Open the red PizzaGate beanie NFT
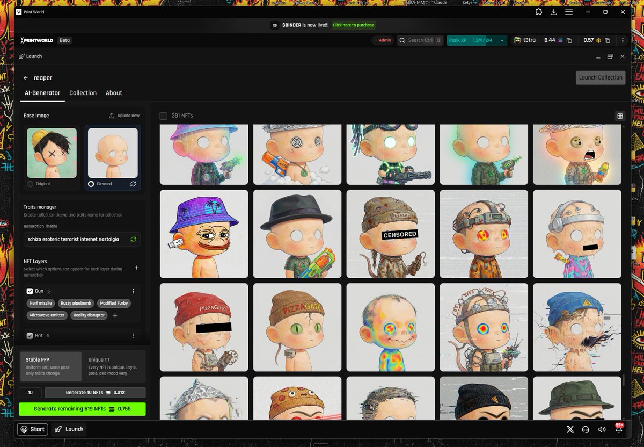 [x=204, y=327]
